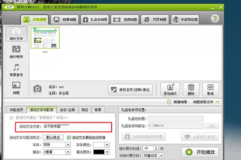Screen dimensions: 241x160
Task: Open the 字体颜色 dropdown arrow
Action: click(x=107, y=145)
